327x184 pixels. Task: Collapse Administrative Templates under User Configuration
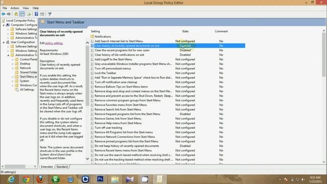pos(8,55)
